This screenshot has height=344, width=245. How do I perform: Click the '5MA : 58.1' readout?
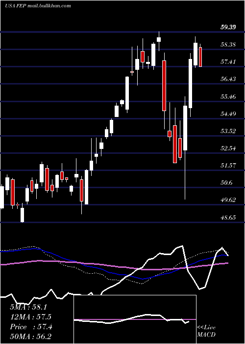coord(28,307)
